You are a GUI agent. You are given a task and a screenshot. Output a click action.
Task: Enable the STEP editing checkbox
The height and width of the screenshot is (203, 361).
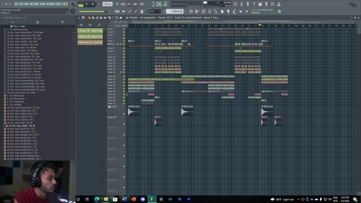(x=119, y=26)
